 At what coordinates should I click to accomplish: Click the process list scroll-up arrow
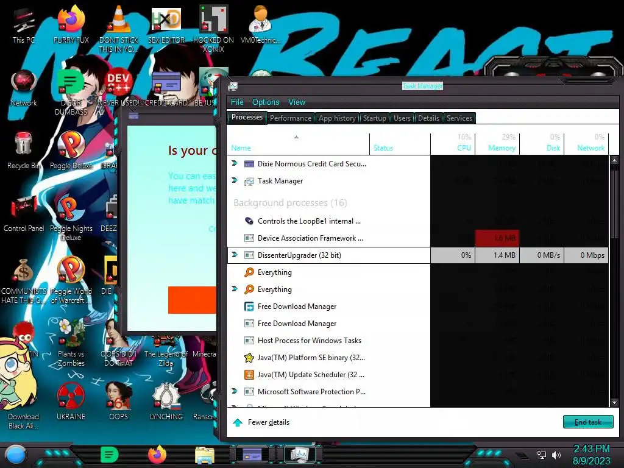(614, 160)
